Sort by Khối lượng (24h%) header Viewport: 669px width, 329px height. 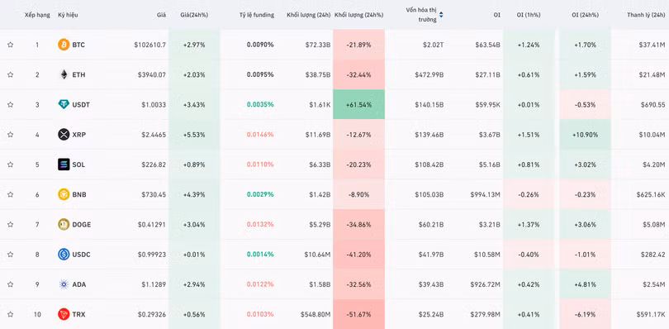358,15
